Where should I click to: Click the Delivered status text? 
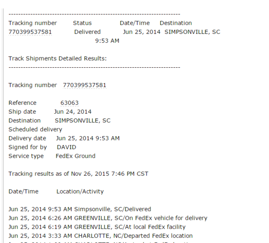(x=87, y=32)
